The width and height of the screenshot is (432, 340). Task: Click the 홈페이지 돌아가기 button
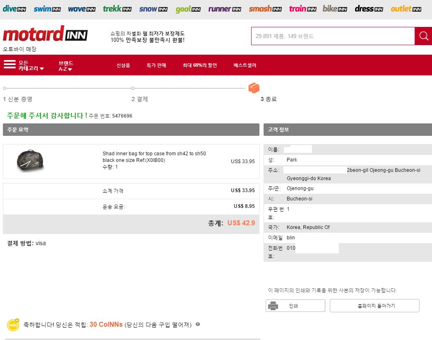[374, 306]
